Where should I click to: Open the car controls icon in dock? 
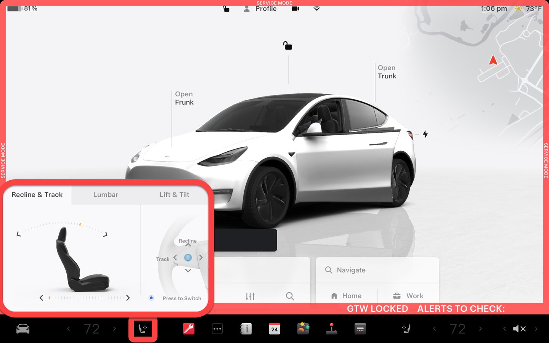(23, 329)
